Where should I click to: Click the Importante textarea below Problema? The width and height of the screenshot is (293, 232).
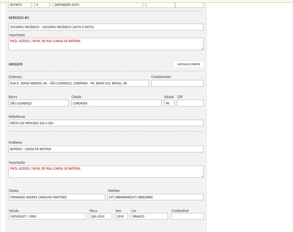coord(106,172)
